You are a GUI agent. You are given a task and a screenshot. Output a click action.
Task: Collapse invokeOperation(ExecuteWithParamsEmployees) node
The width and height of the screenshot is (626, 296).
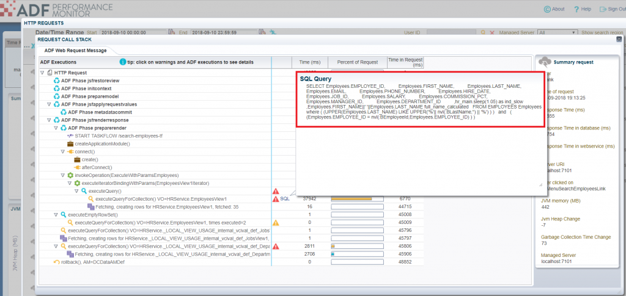(x=62, y=175)
